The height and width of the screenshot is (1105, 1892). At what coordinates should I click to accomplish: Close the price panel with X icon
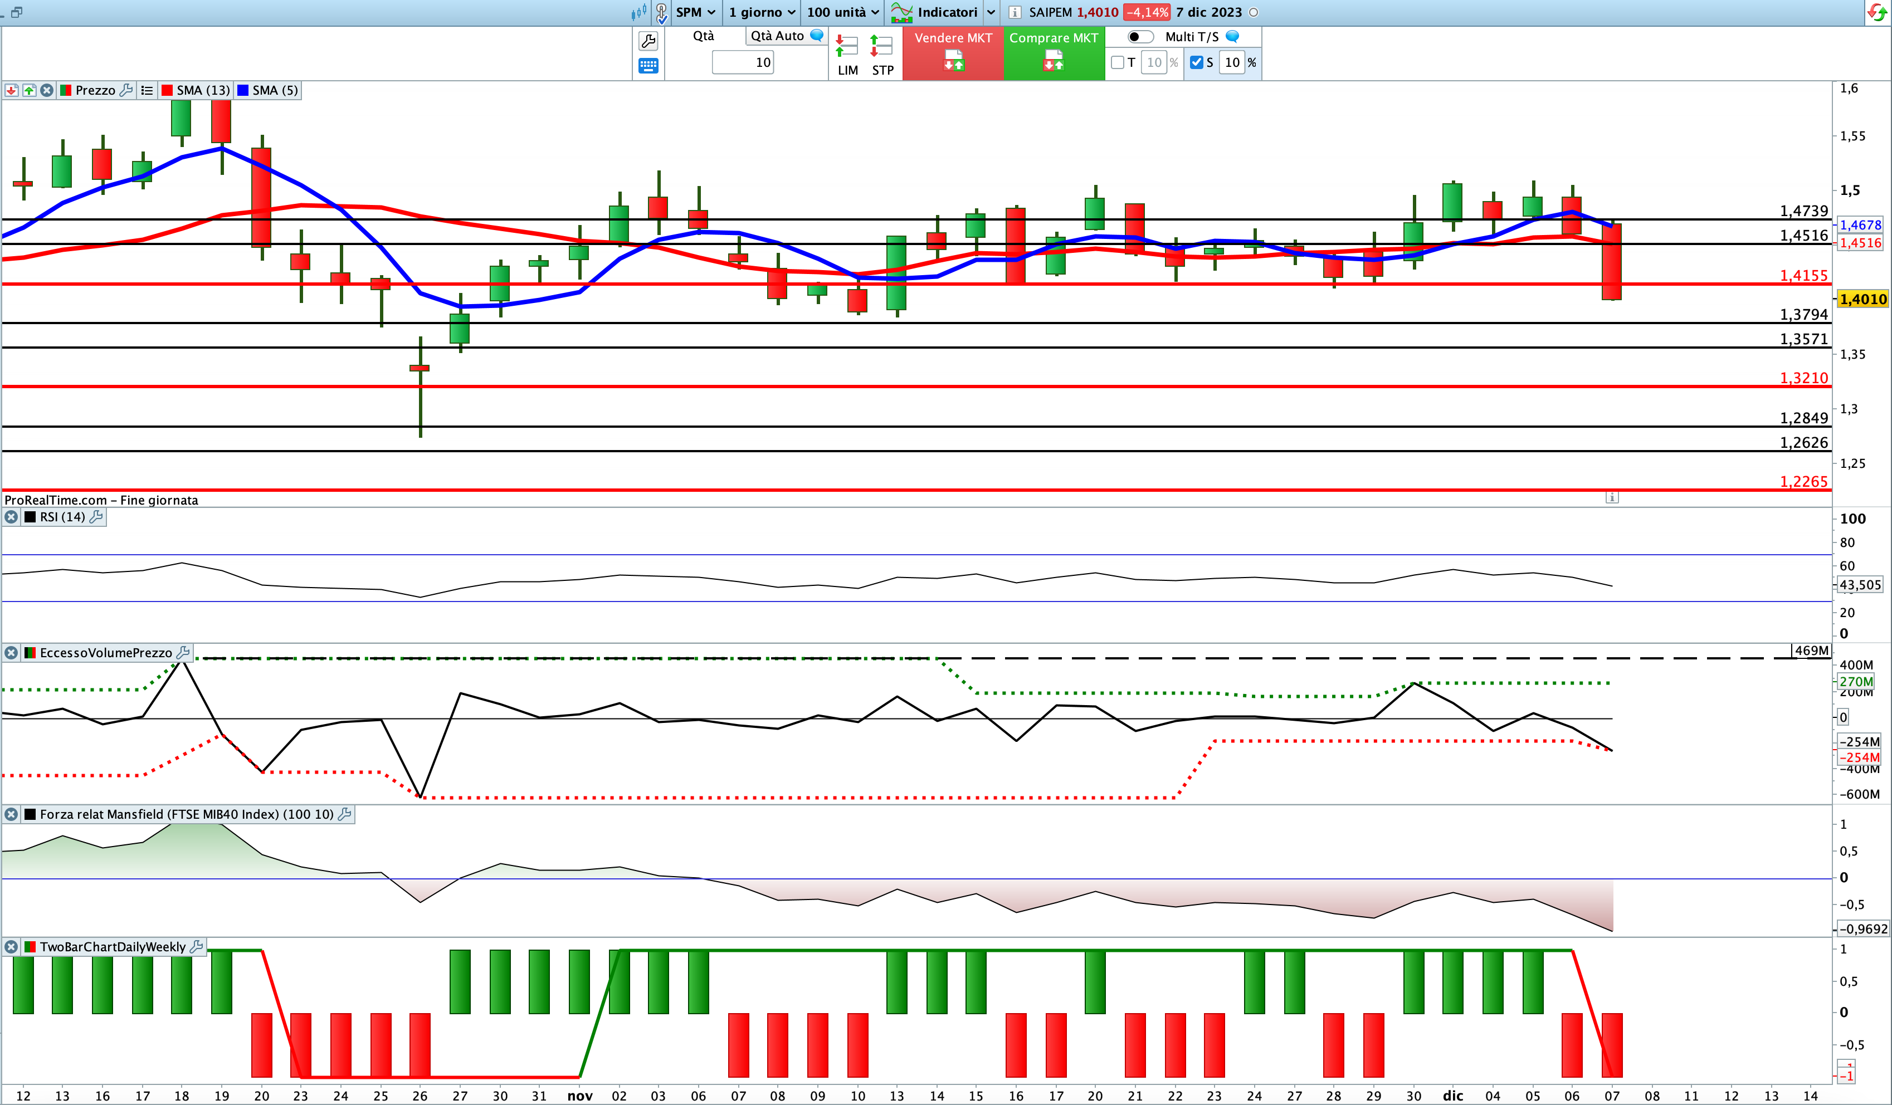(47, 90)
